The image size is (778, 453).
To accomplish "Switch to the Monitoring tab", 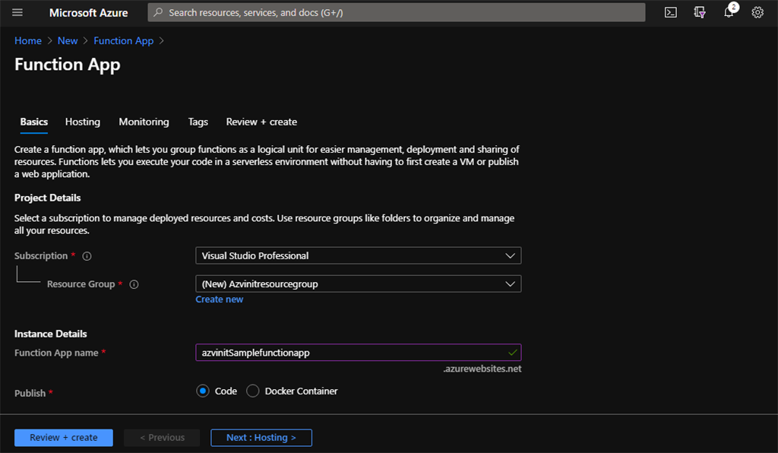I will click(x=144, y=122).
